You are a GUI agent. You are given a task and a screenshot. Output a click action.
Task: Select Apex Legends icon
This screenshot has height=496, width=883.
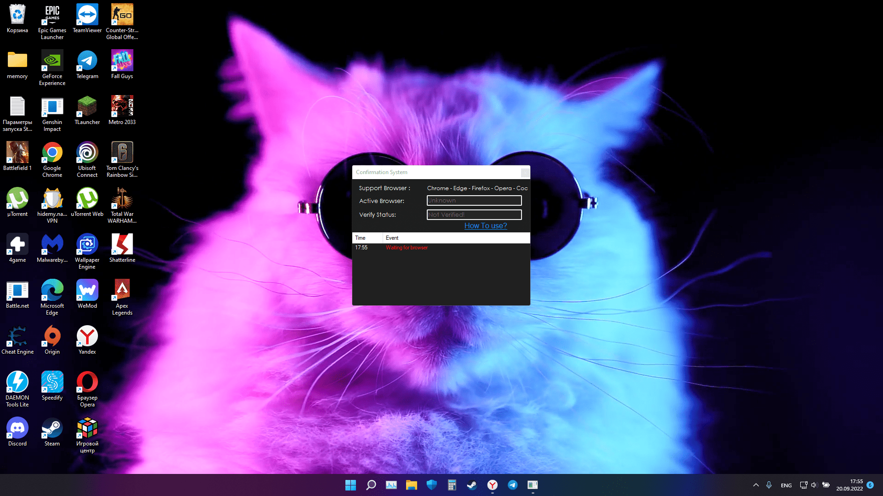(122, 298)
